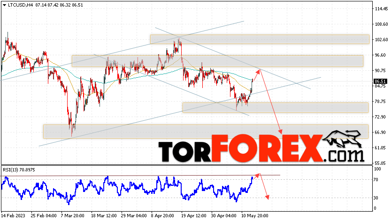Select the 114.45 price scale label
Screen dimensions: 391x221
tap(381, 9)
